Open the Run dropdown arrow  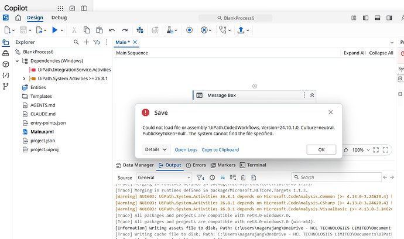click(x=62, y=30)
